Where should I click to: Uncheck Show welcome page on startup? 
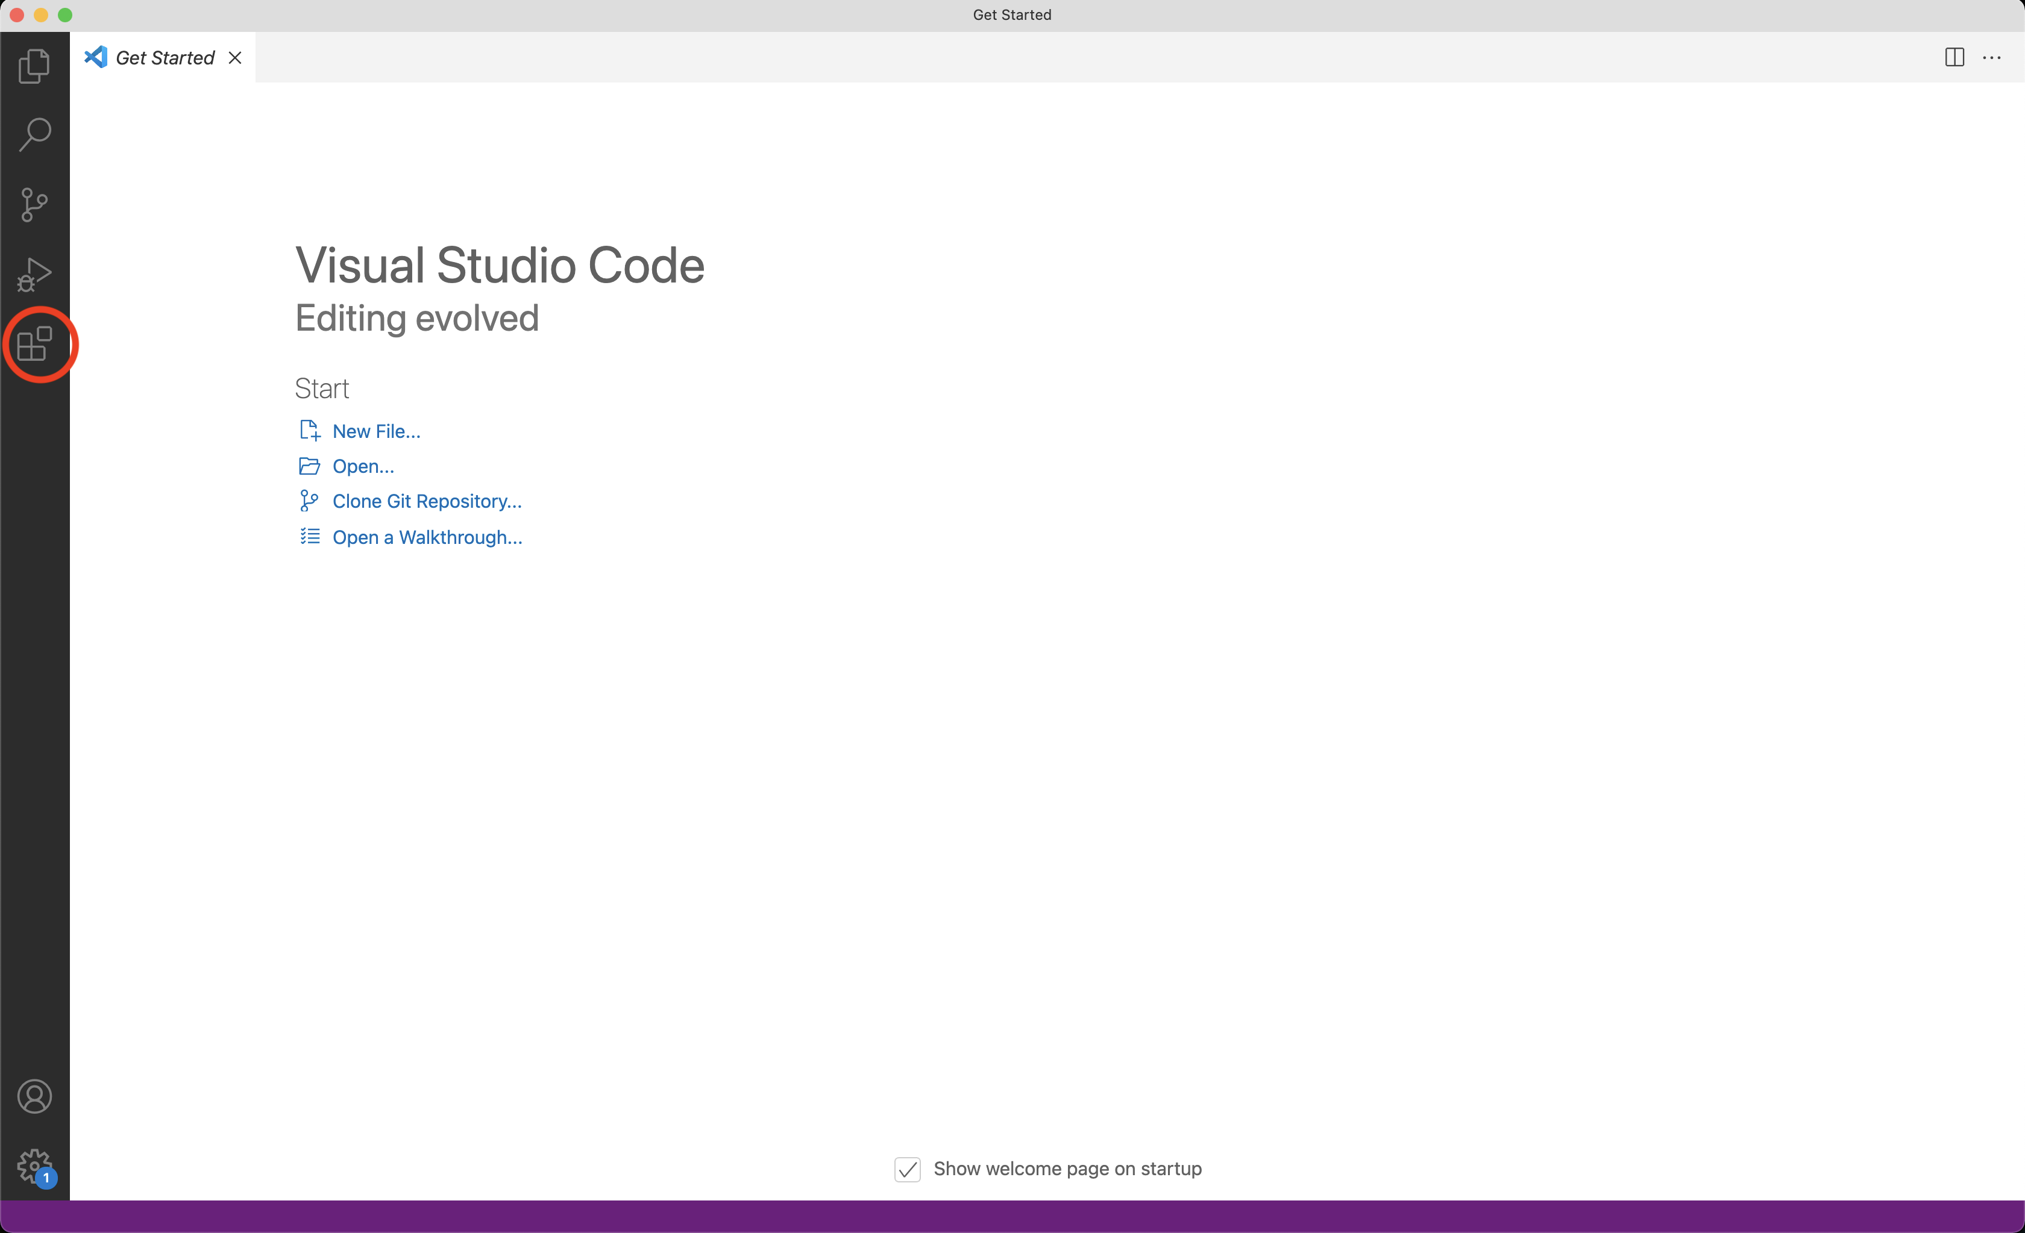tap(907, 1169)
